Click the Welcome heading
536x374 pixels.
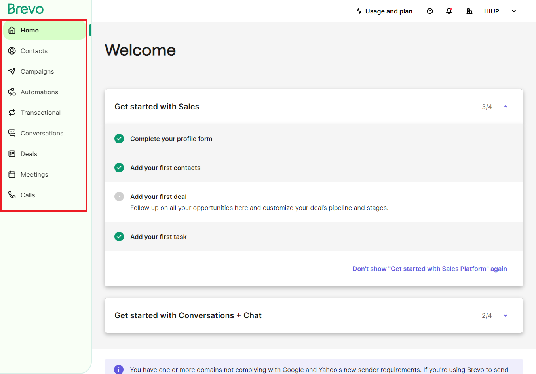tap(140, 50)
